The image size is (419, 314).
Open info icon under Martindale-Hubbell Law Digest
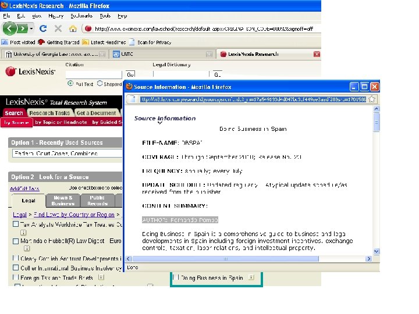coord(26,248)
